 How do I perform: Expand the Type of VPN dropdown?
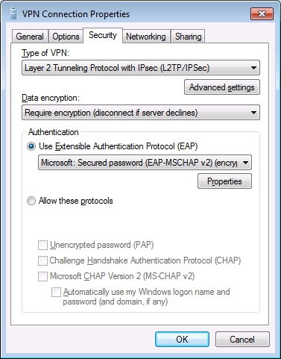click(141, 68)
